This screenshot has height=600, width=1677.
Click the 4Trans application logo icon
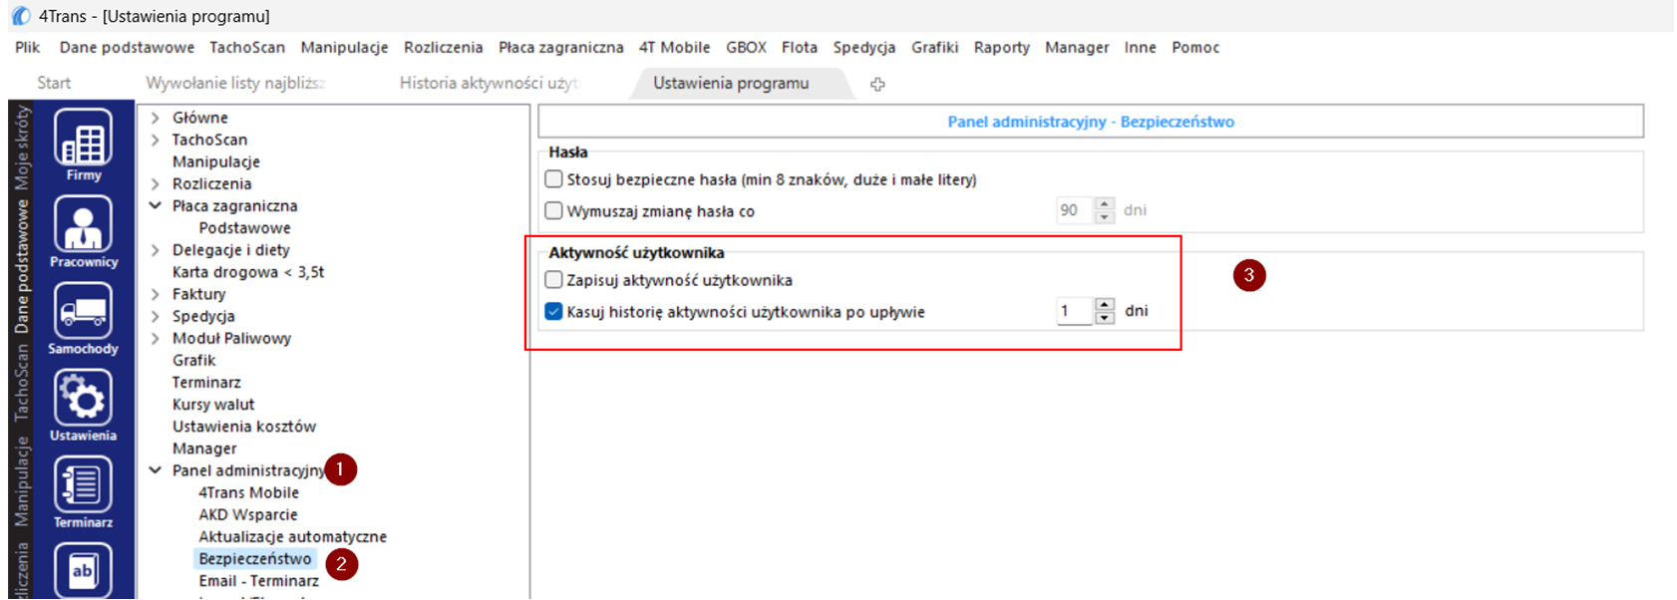tap(20, 16)
